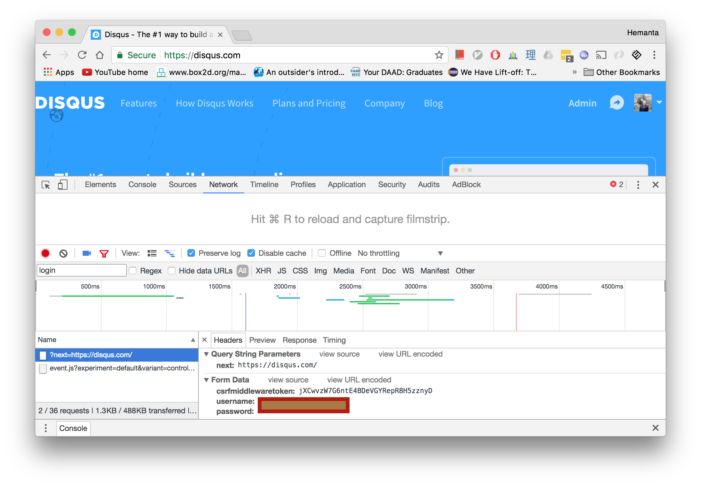Enable the Hide data URLs checkbox
Image resolution: width=701 pixels, height=487 pixels.
(x=172, y=271)
